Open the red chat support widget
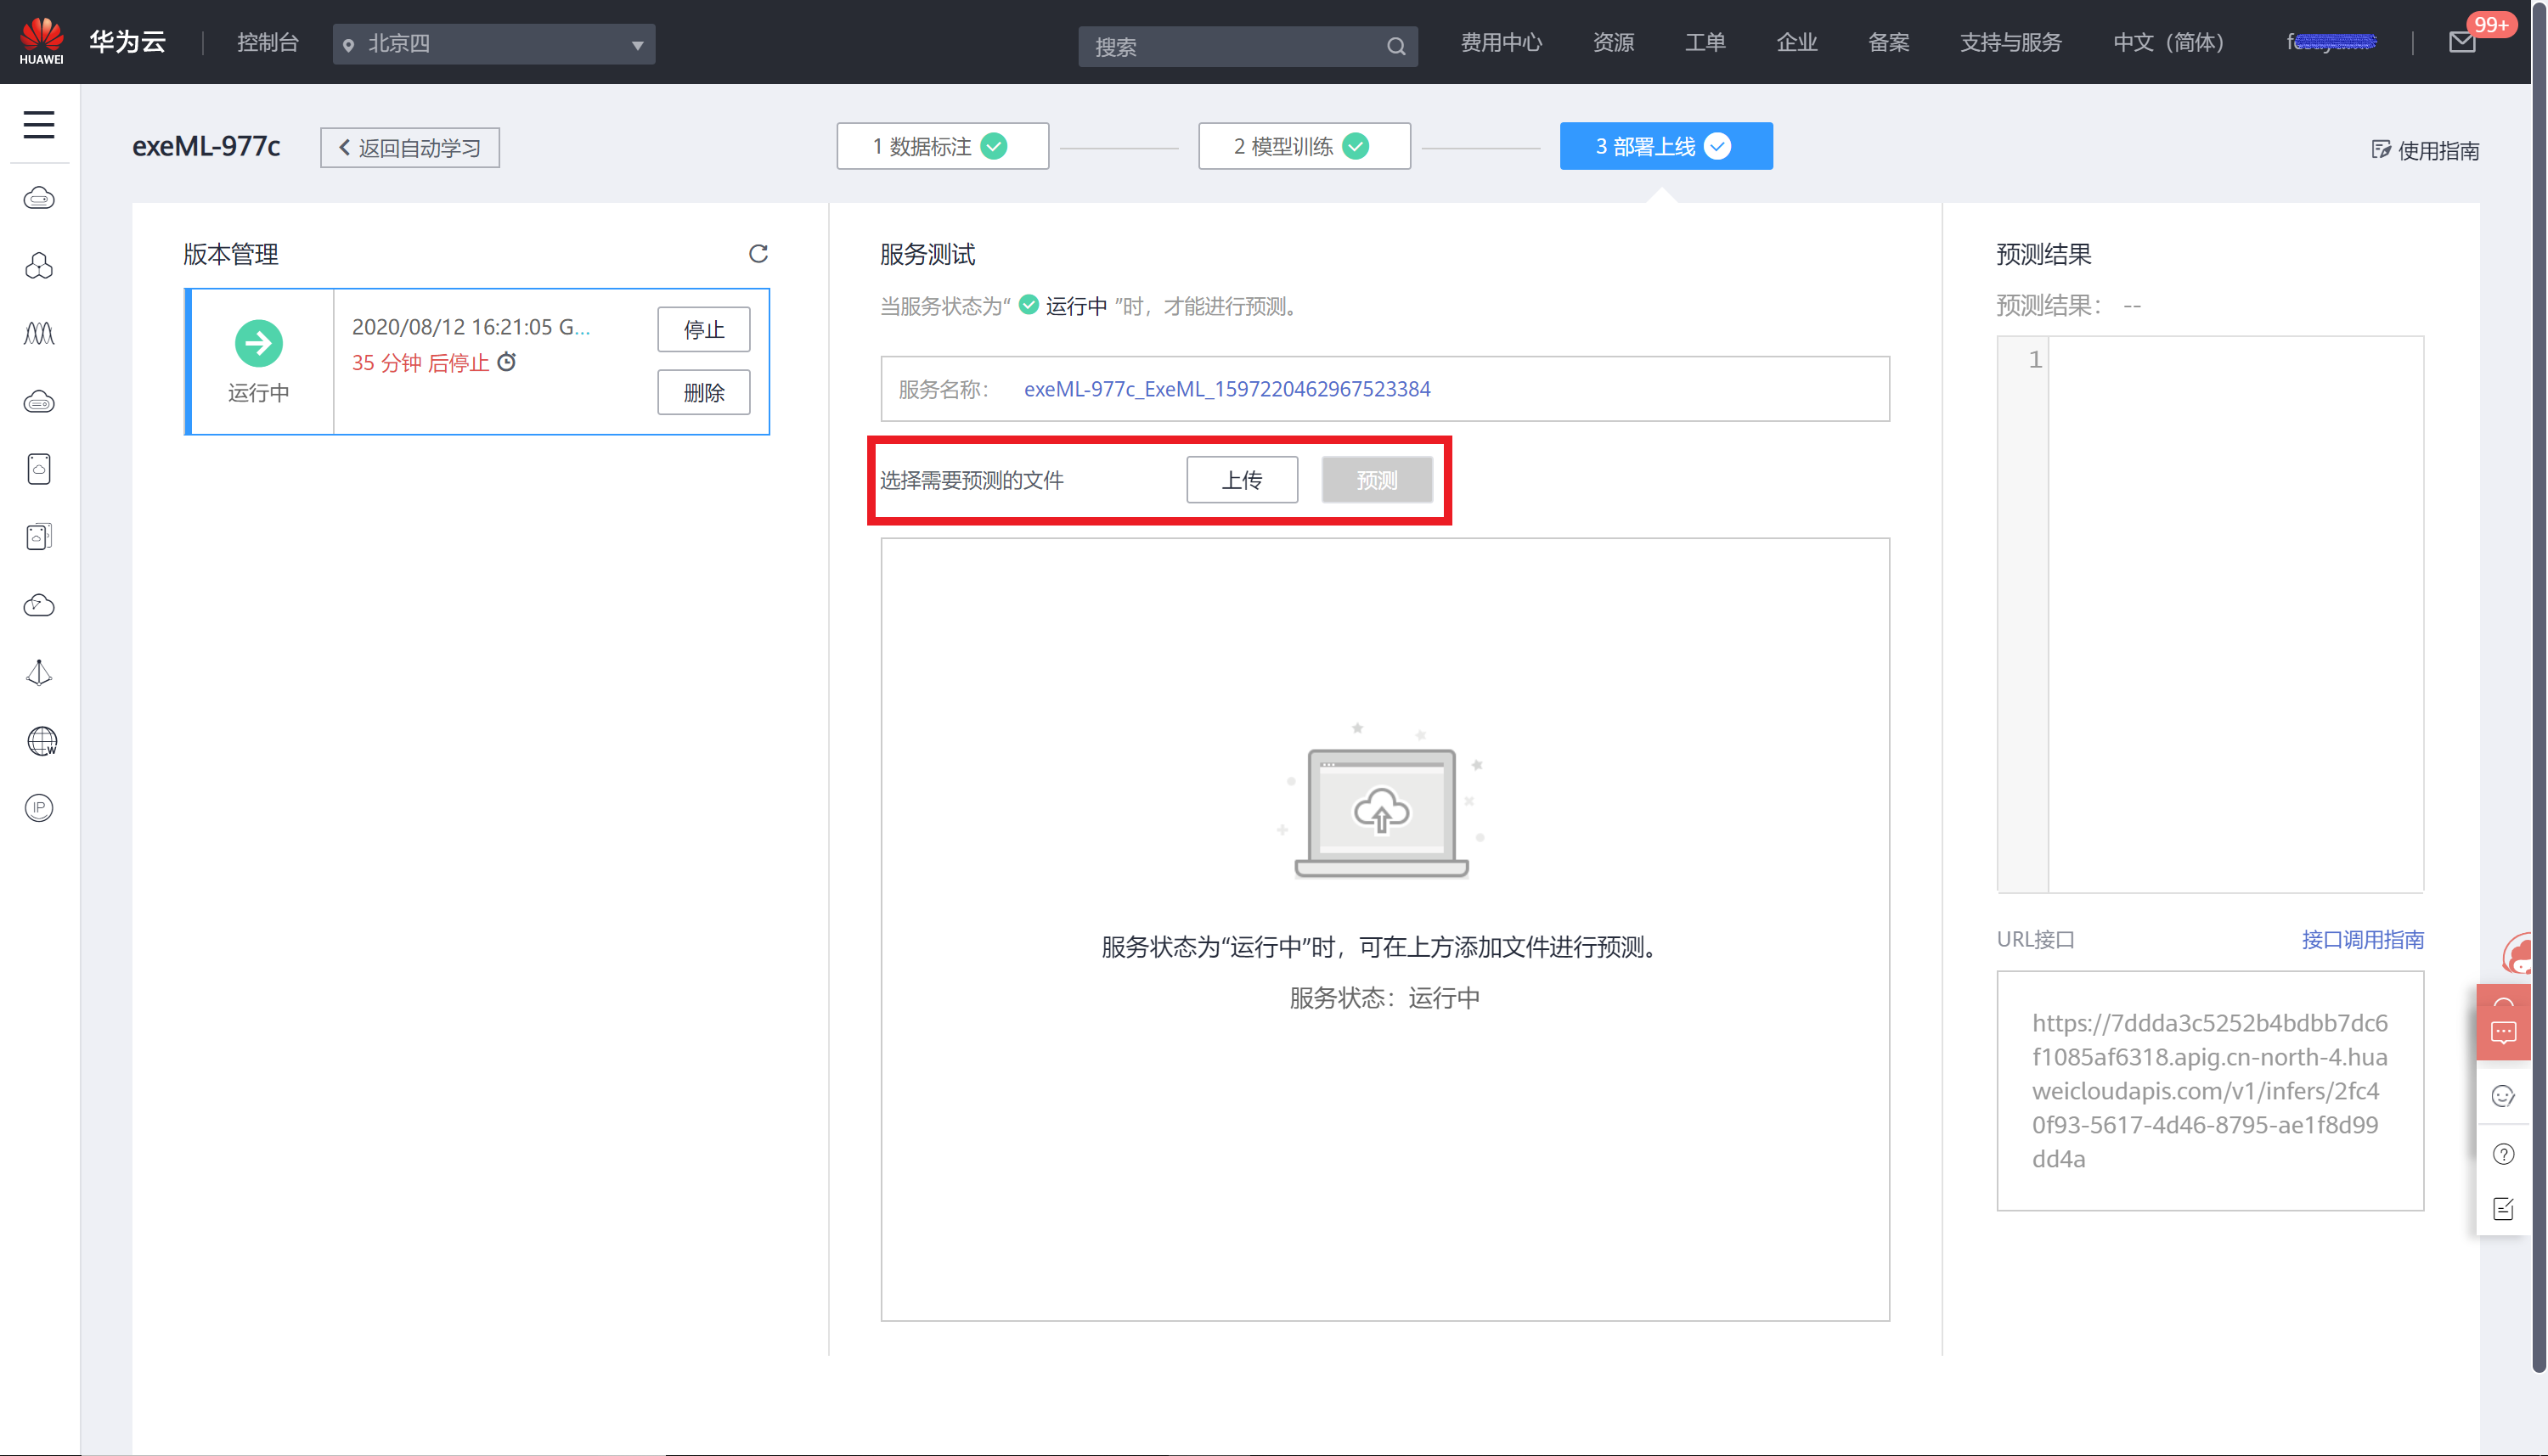Screen dimensions: 2548x1456 (2503, 1031)
